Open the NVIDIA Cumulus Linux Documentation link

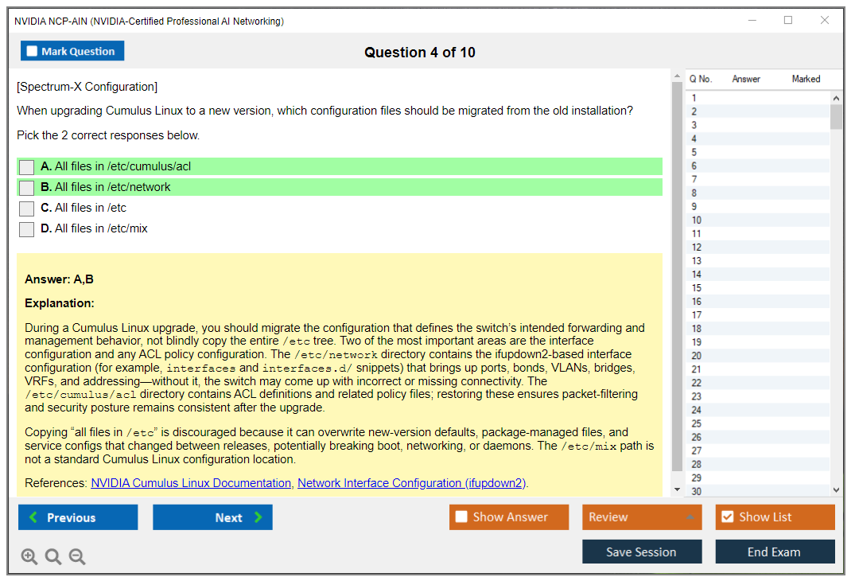pos(190,482)
